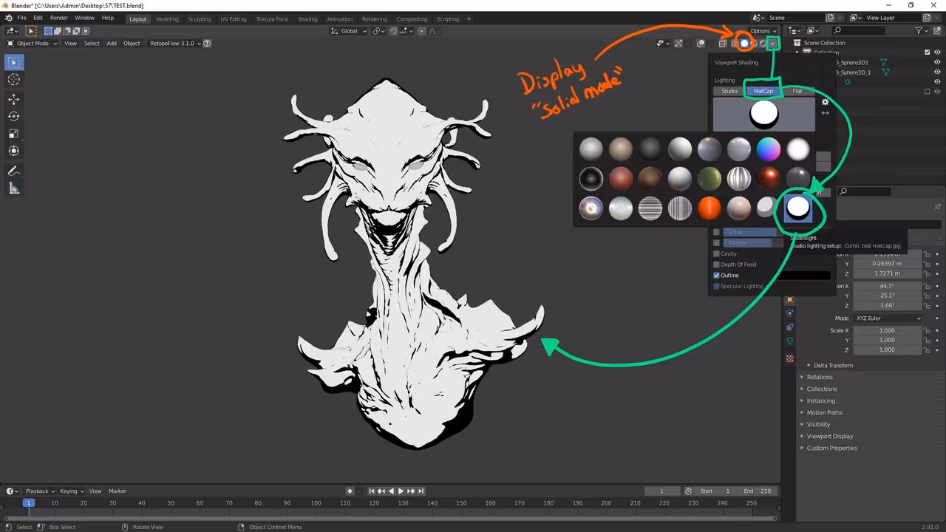
Task: Open the Playback popover in timeline
Action: point(40,491)
